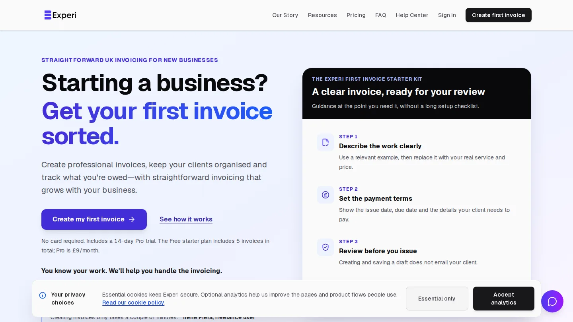This screenshot has width=573, height=322.
Task: Click the Step 3 shield icon
Action: [x=325, y=247]
